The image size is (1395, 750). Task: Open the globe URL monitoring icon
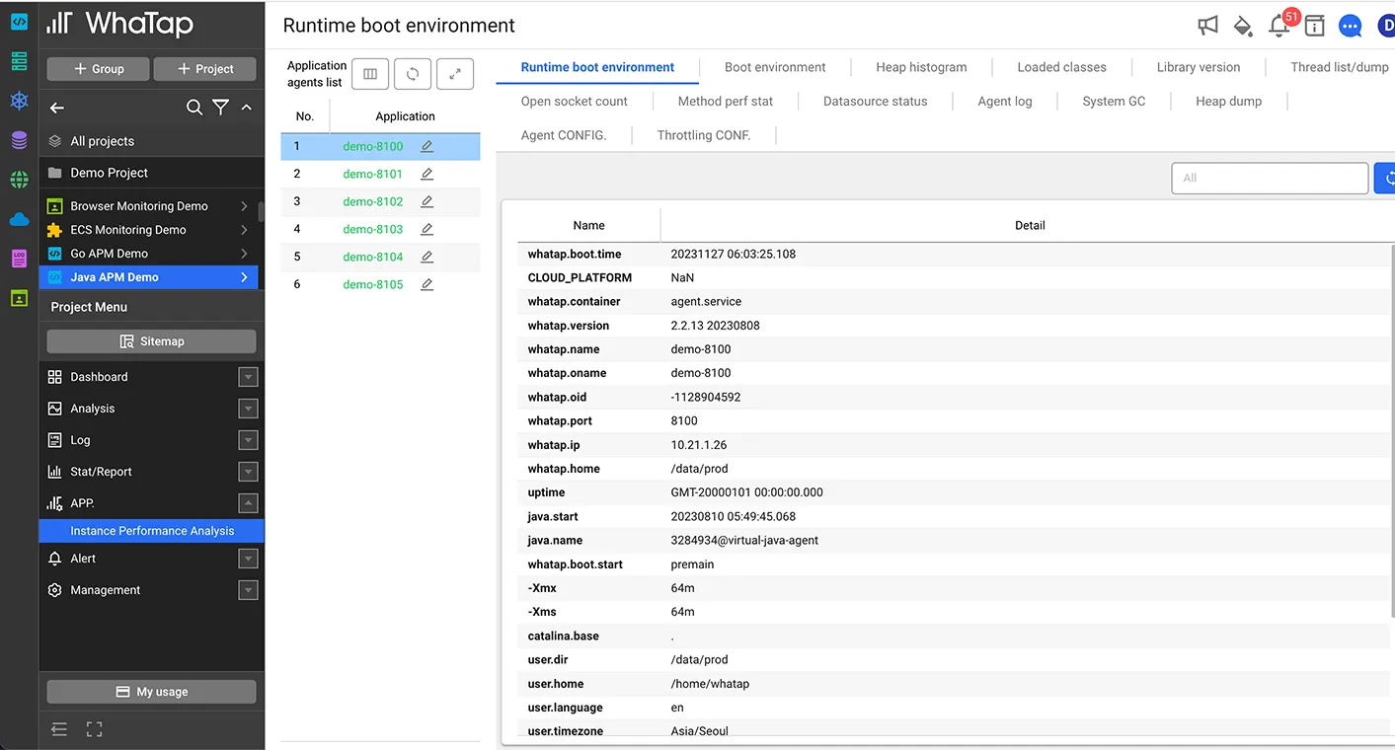[x=19, y=180]
